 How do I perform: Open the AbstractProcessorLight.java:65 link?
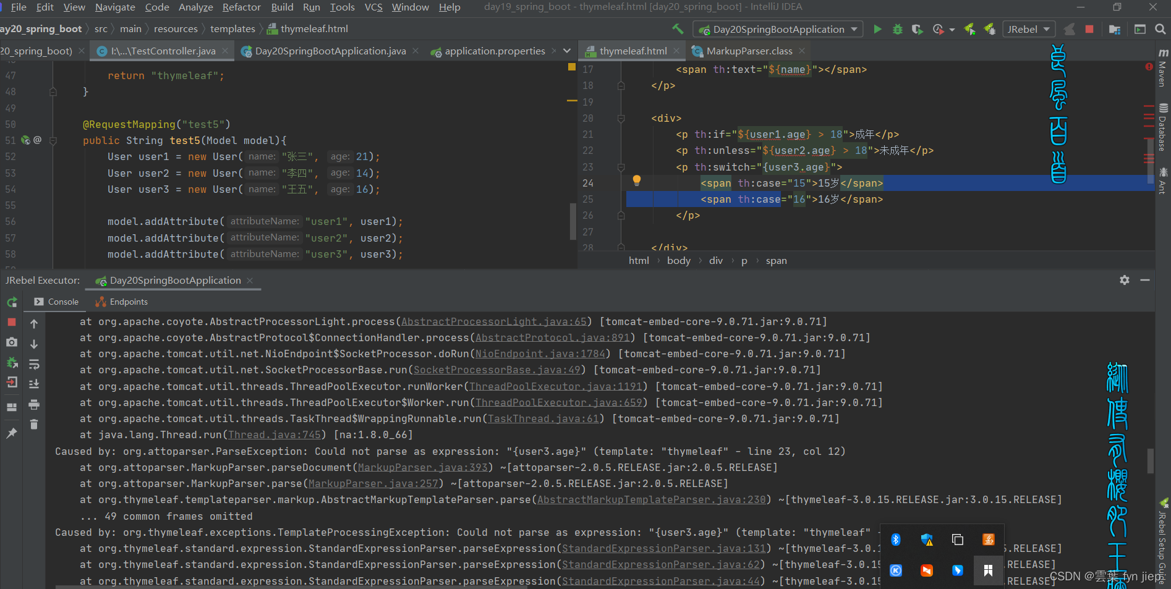(494, 321)
